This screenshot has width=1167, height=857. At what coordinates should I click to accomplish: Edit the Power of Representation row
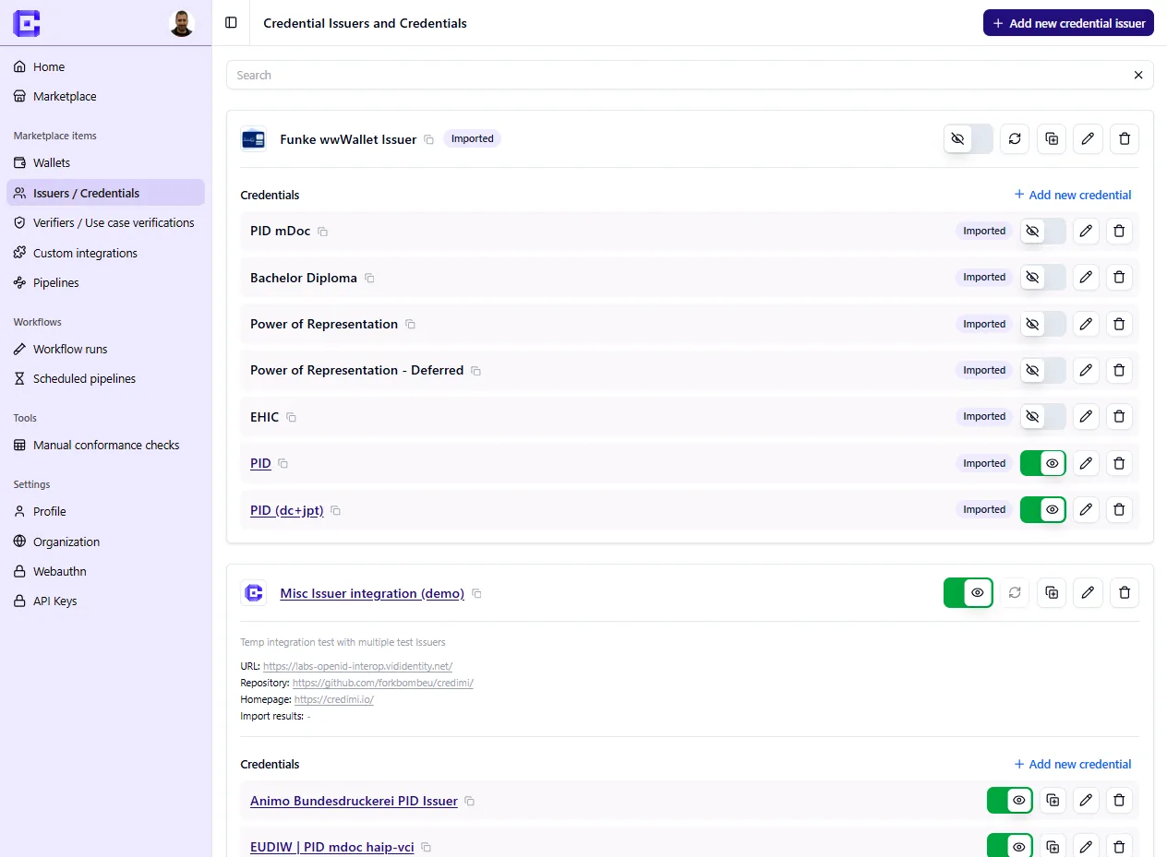pos(1087,324)
